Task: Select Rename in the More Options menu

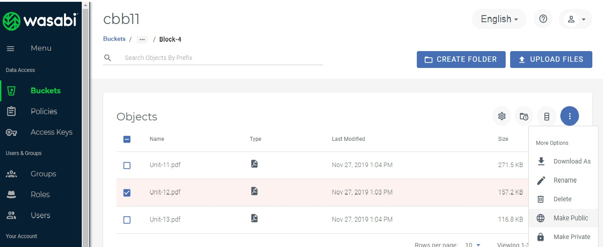Action: click(565, 180)
